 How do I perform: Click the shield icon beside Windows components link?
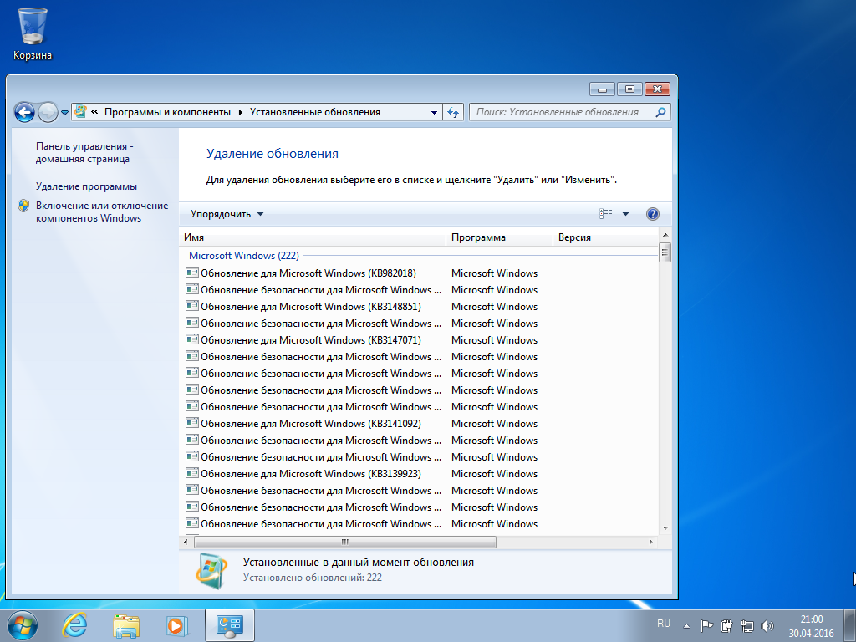click(x=23, y=206)
